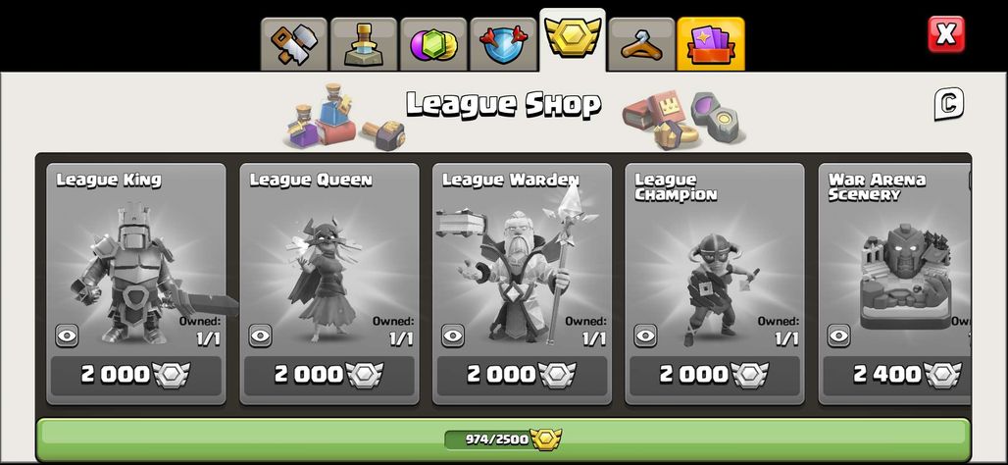The image size is (1008, 465).
Task: Buy League Champion for 2000 medals
Action: pos(715,375)
